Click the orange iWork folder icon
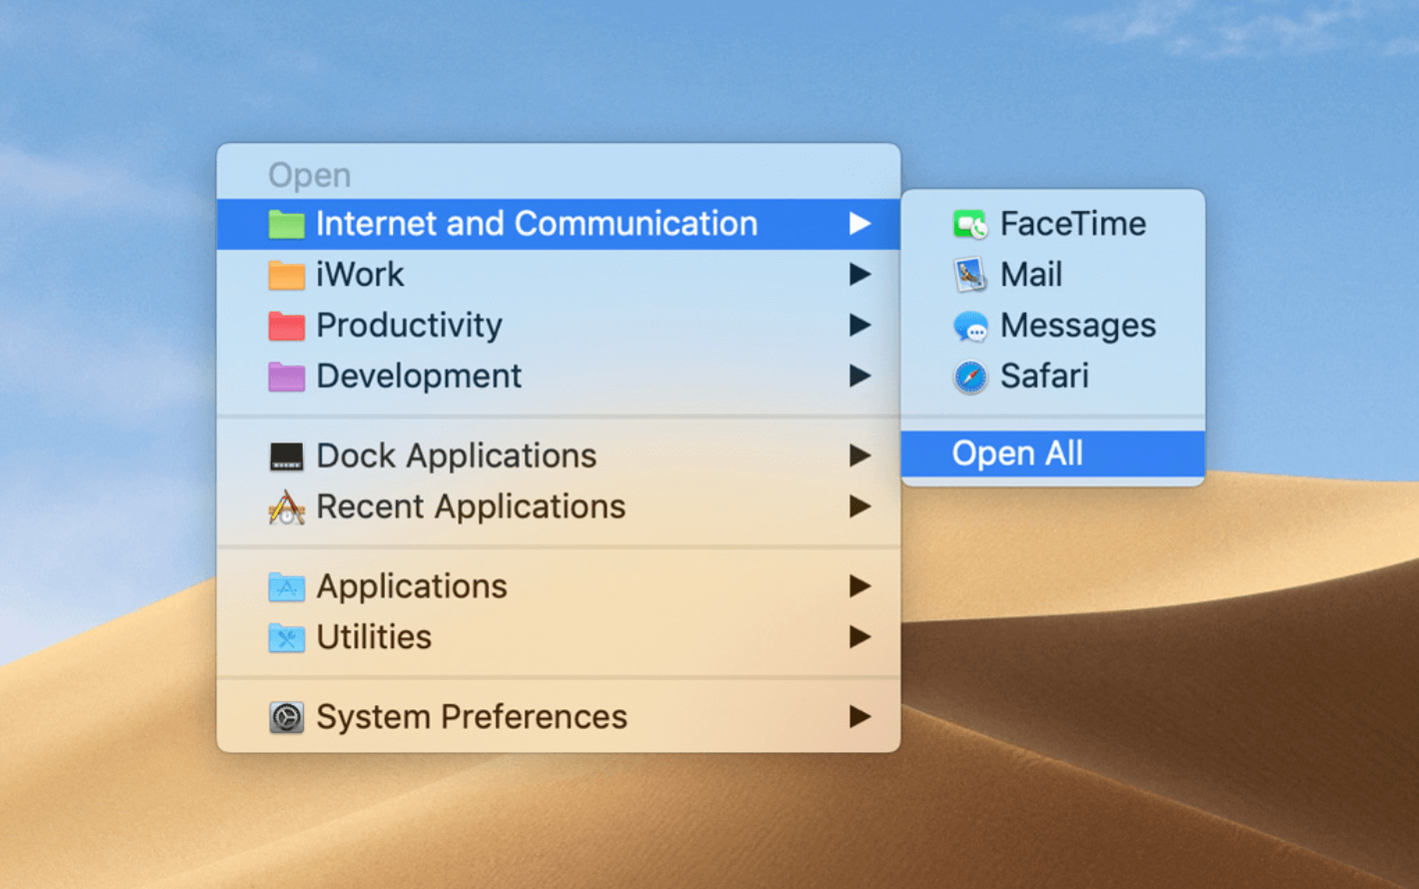The width and height of the screenshot is (1419, 889). point(287,275)
